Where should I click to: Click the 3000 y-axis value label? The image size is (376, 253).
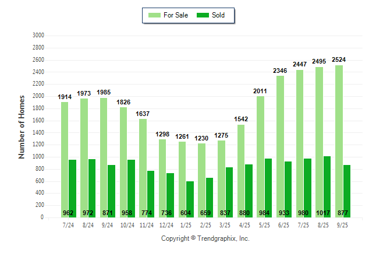tap(38, 36)
